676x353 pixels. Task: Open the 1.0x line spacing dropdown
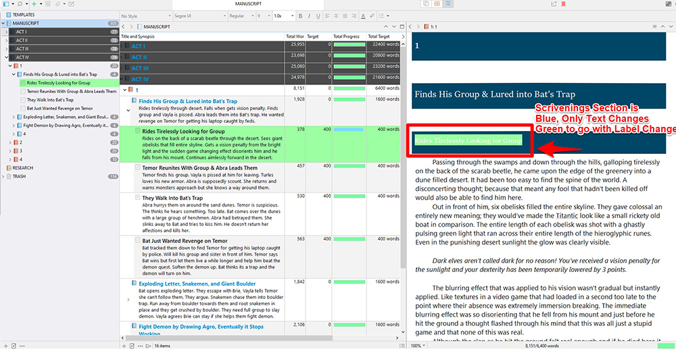click(x=284, y=16)
